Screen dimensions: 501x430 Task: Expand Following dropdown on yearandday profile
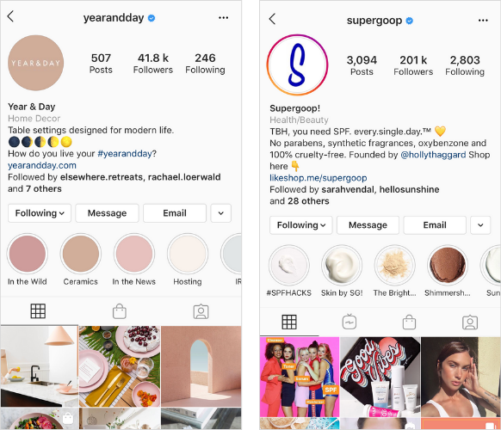(40, 213)
